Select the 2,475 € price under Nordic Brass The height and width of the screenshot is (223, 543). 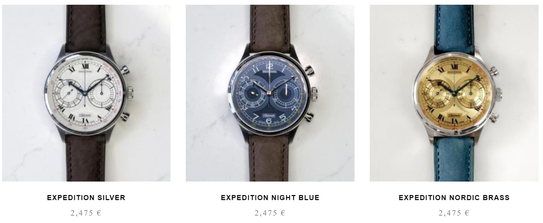pyautogui.click(x=454, y=213)
